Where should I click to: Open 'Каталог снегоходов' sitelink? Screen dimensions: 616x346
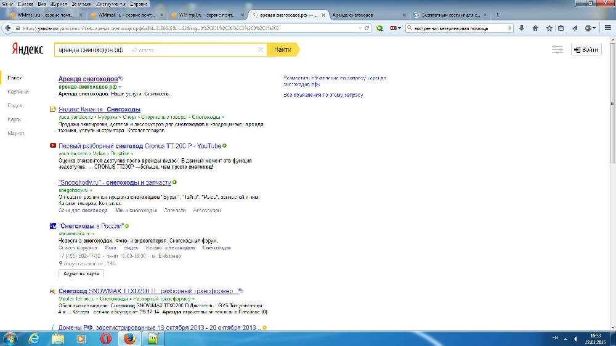pos(170,248)
